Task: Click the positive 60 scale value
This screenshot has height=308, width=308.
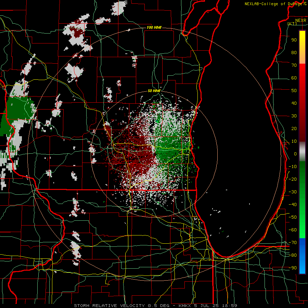Action: [x=294, y=78]
